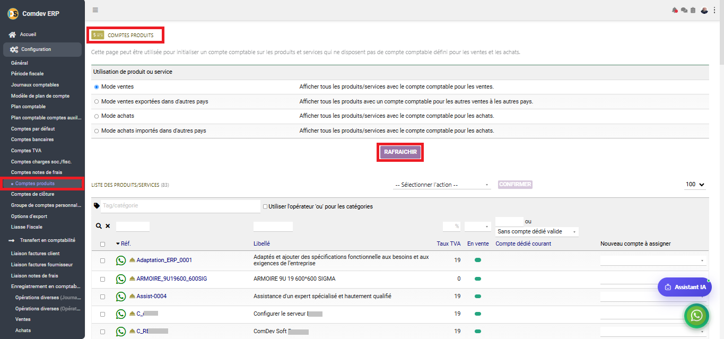This screenshot has height=339, width=724.
Task: Open 'Sans compte dédié valide' filter dropdown
Action: [x=537, y=232]
